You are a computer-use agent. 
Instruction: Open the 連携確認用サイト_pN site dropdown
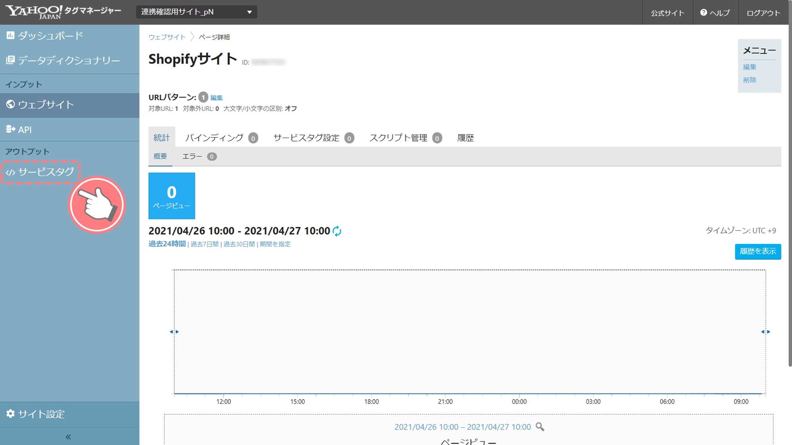pyautogui.click(x=196, y=12)
